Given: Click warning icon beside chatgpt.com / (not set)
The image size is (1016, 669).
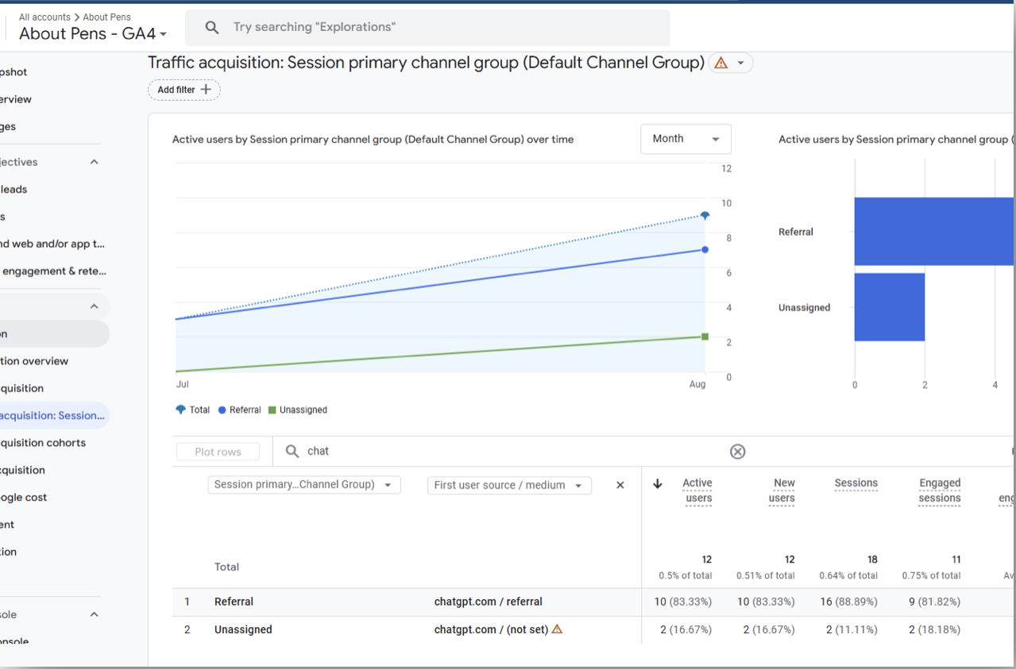Looking at the screenshot, I should [557, 629].
